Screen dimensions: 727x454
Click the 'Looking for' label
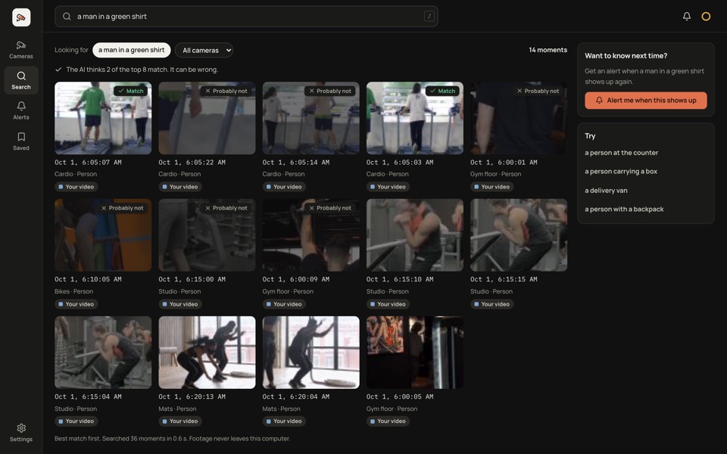coord(71,50)
